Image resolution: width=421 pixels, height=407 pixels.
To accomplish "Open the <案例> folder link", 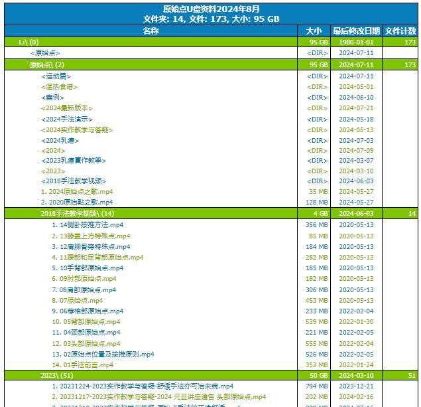I will pyautogui.click(x=53, y=98).
